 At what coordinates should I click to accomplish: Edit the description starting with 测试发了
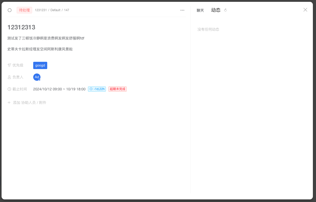pyautogui.click(x=46, y=38)
